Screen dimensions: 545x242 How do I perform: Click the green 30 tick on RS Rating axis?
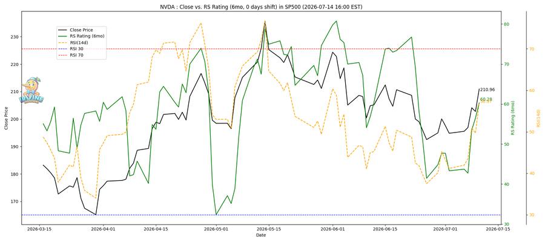[x=506, y=224]
